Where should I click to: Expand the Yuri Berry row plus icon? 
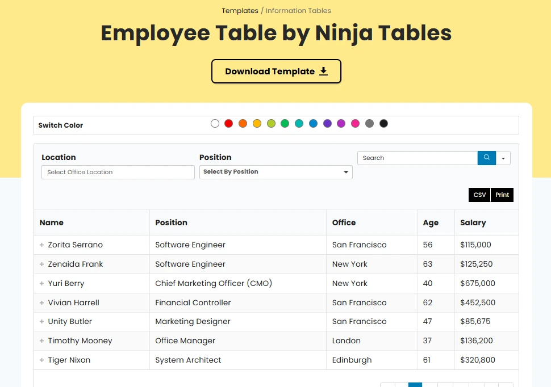(x=41, y=283)
